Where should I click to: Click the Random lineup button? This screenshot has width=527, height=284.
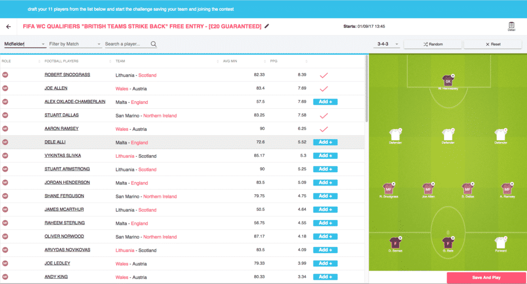pyautogui.click(x=432, y=44)
